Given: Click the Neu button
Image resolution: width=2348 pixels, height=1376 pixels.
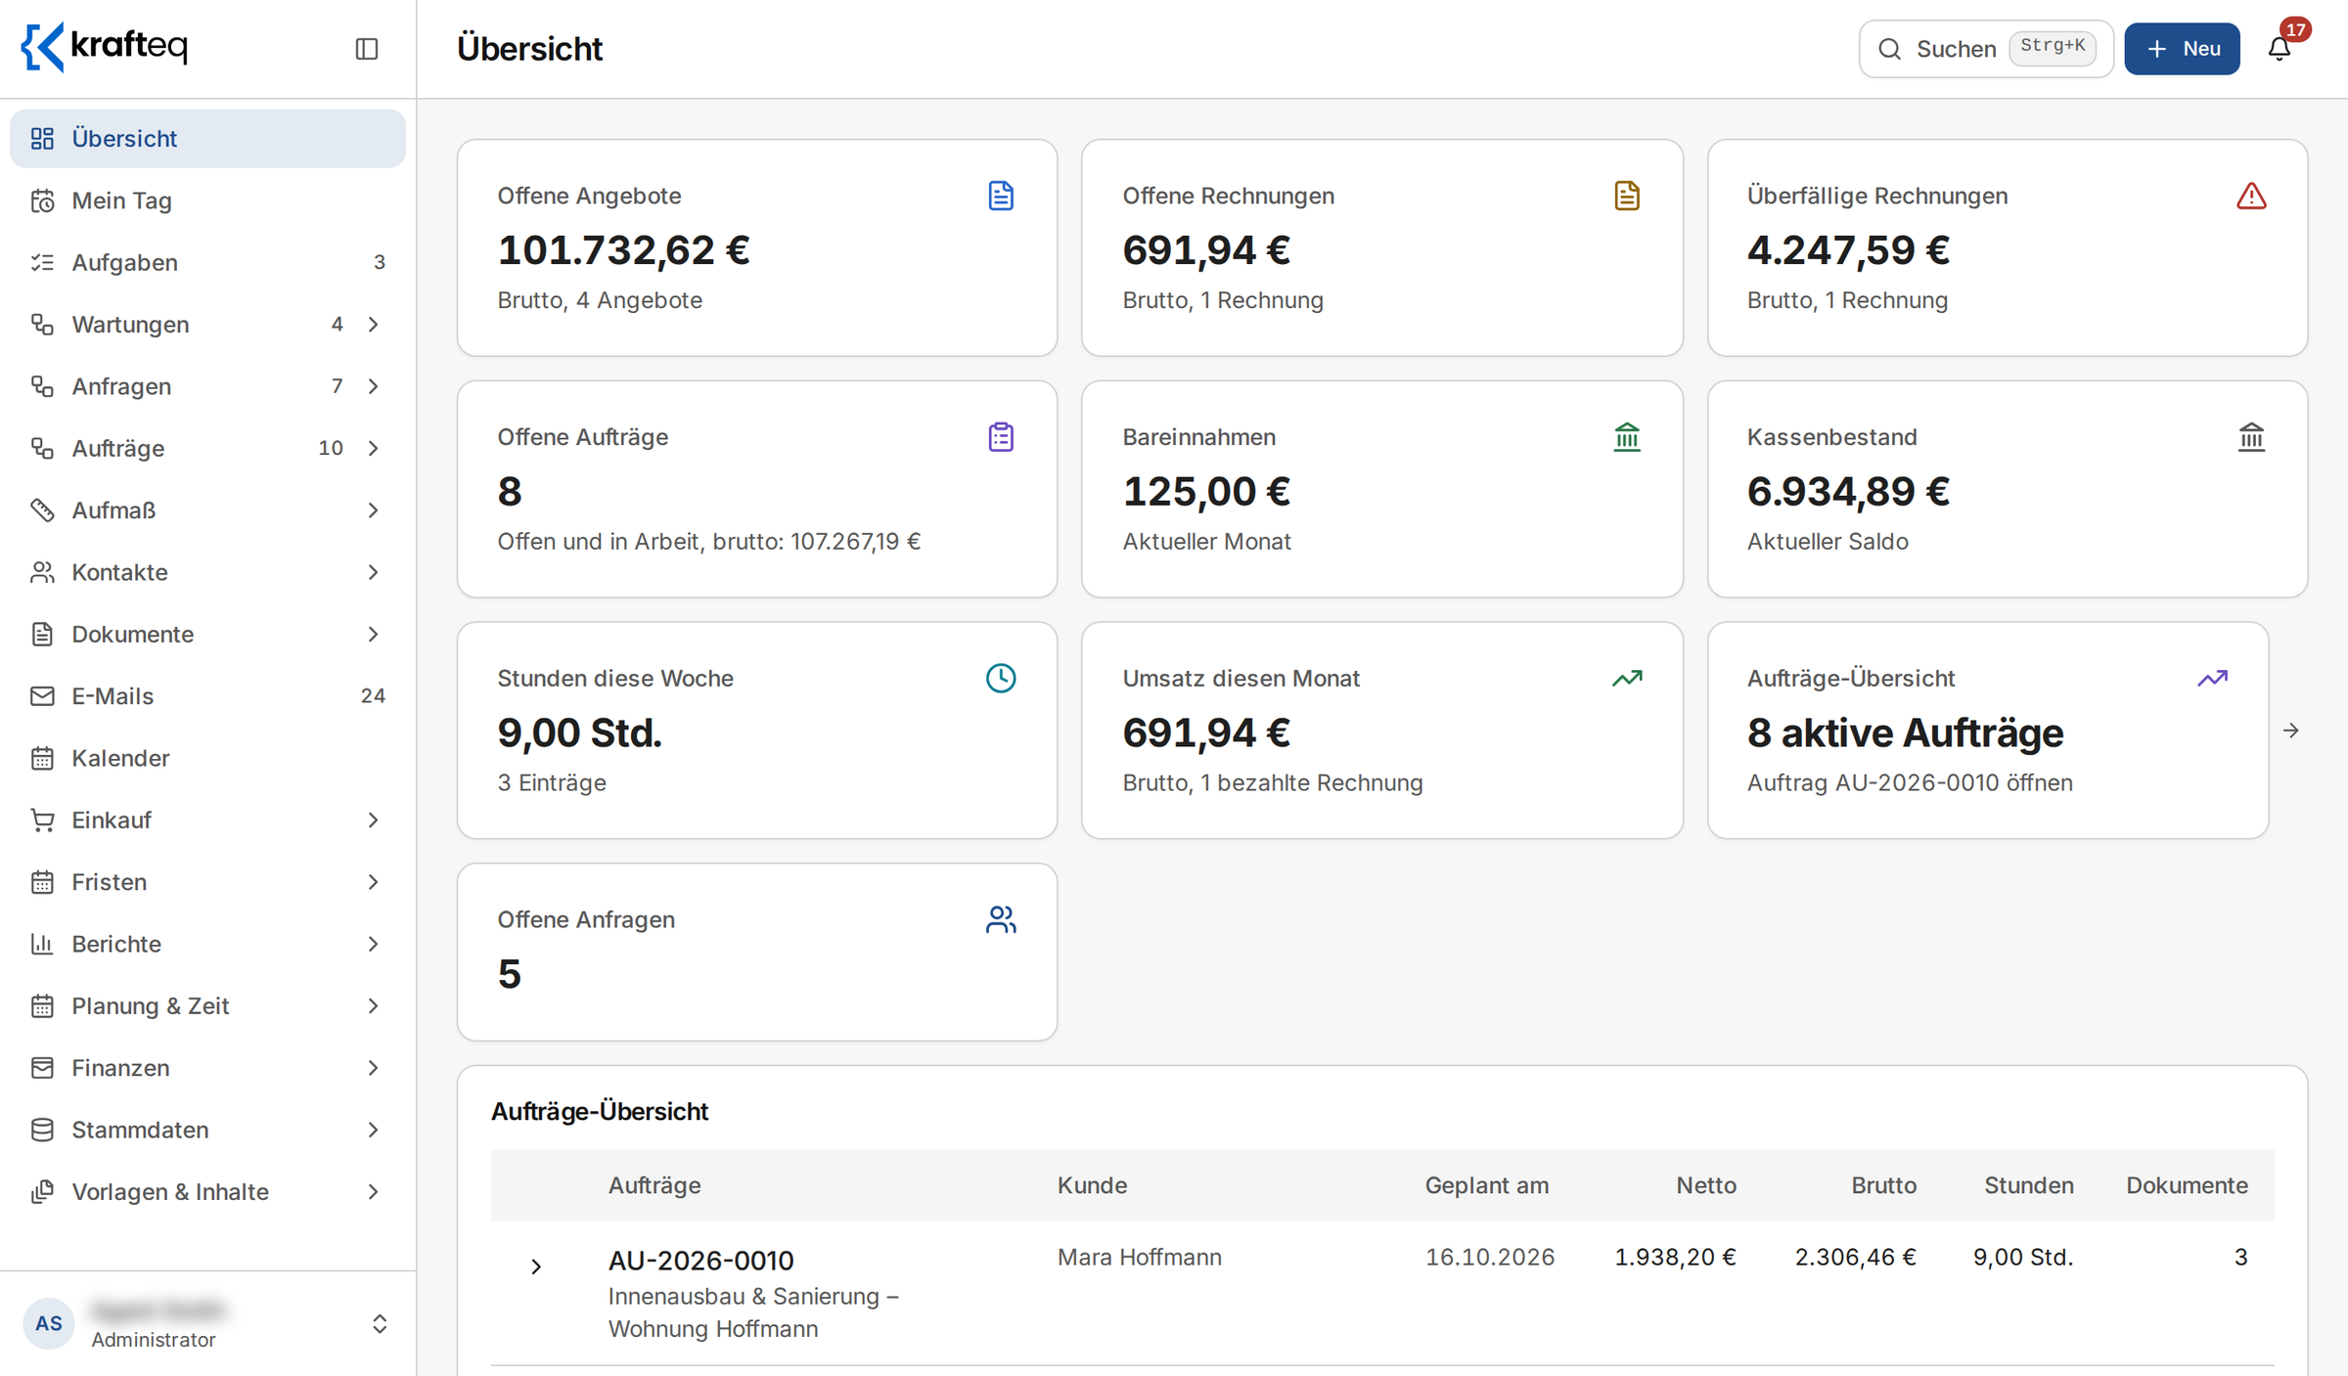Looking at the screenshot, I should pyautogui.click(x=2181, y=49).
